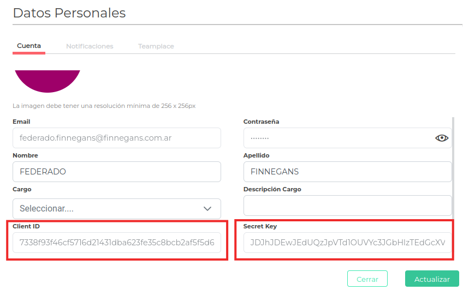Click the Apellido field with FINNEGANS
Viewport: 463px width, 296px height.
click(347, 172)
